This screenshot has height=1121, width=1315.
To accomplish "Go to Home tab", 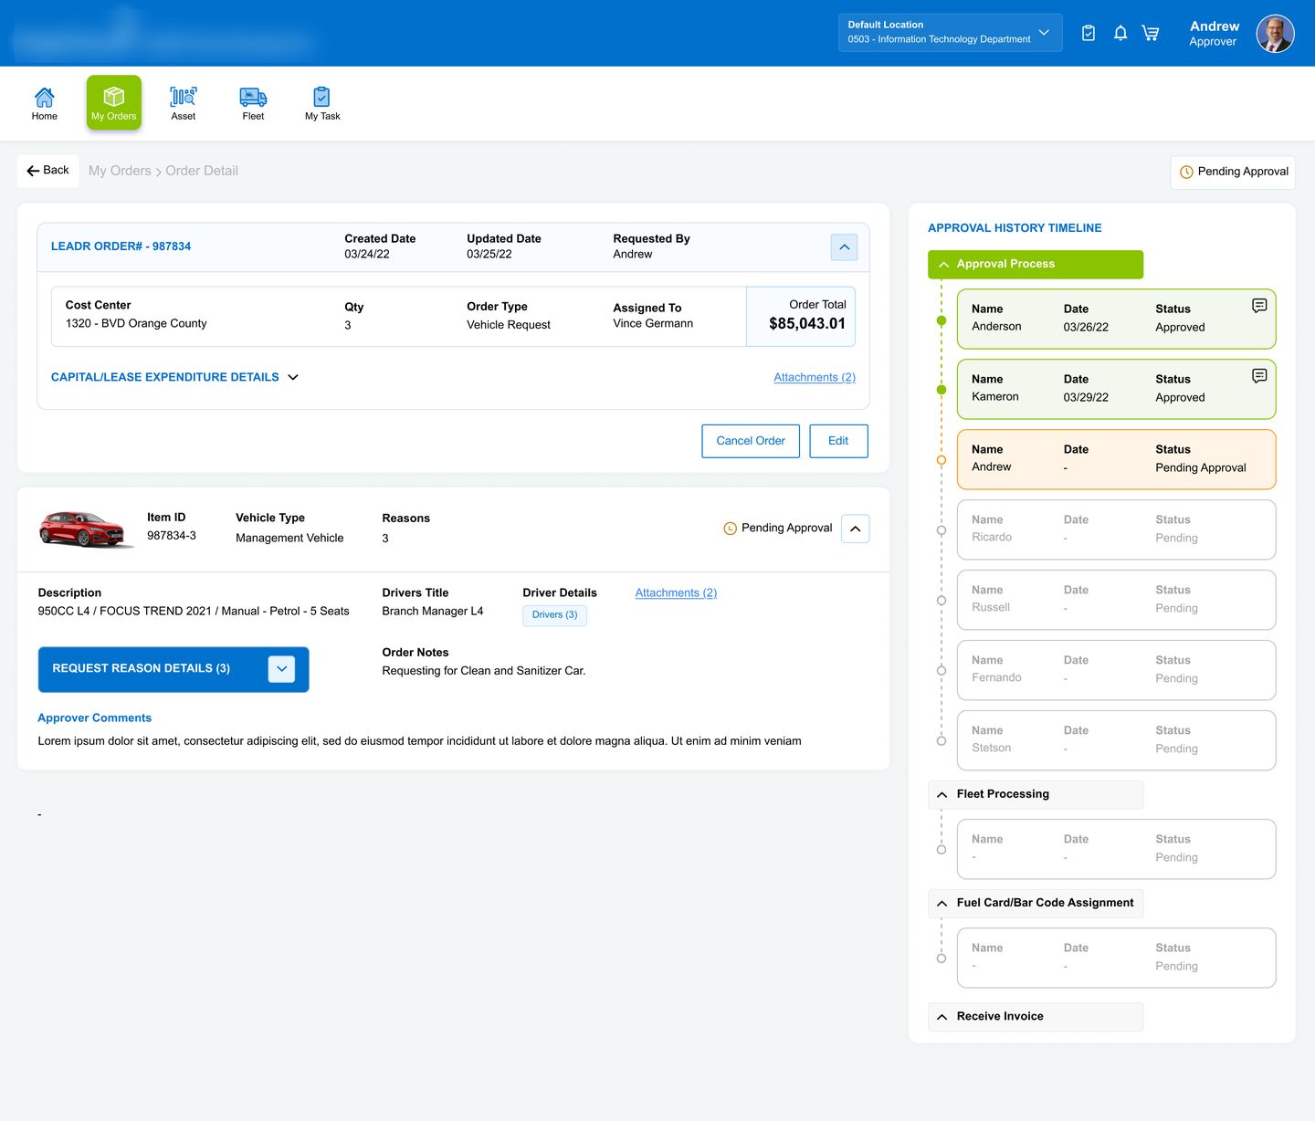I will (x=45, y=103).
